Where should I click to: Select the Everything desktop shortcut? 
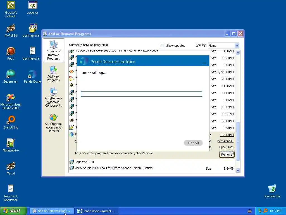[11, 122]
